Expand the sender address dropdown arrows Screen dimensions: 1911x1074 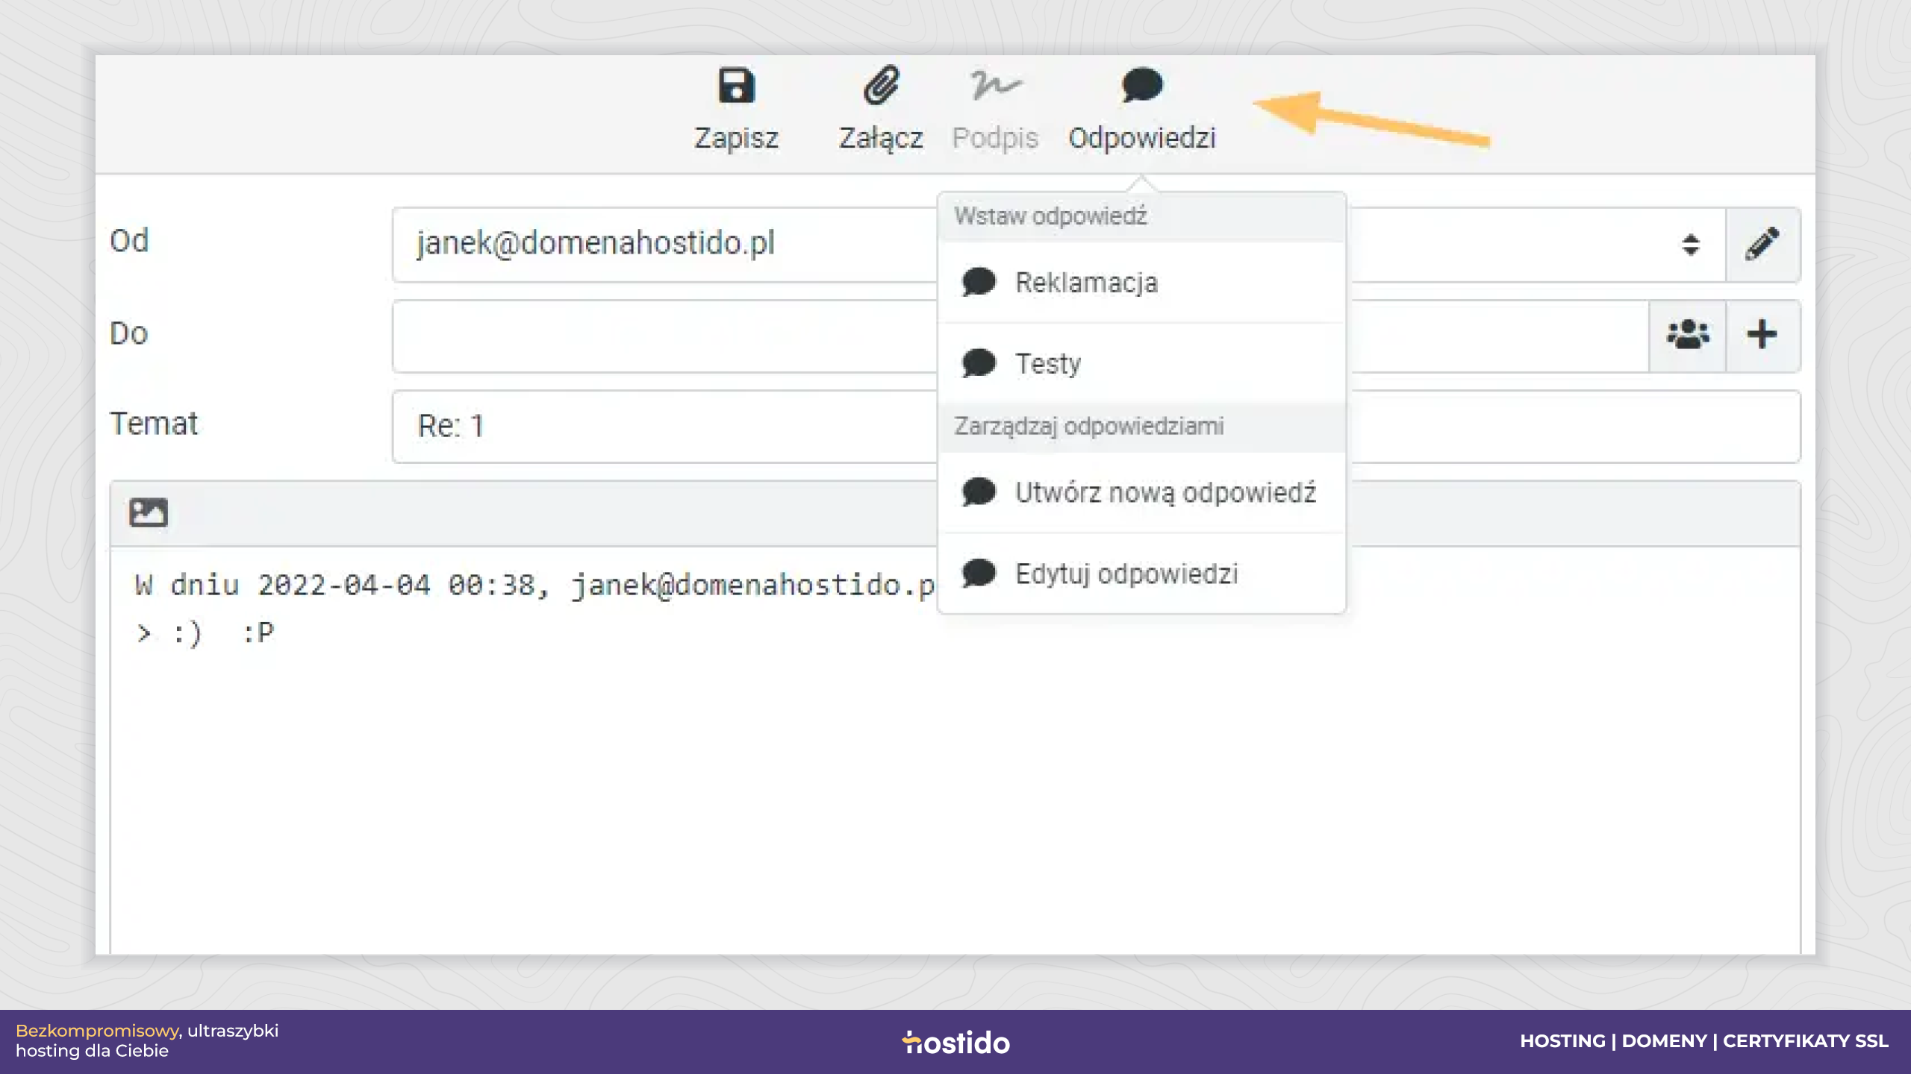[1691, 244]
